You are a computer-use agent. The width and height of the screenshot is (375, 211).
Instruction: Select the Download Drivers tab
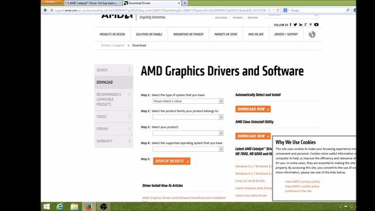pos(152,3)
